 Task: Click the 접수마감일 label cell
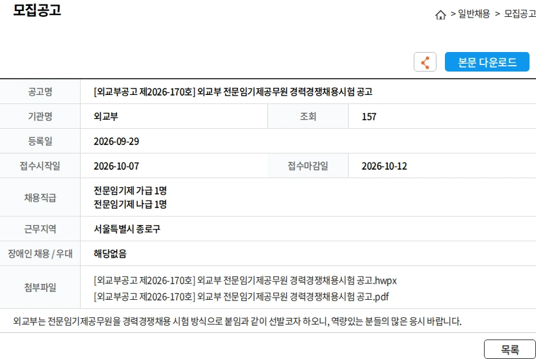tap(308, 166)
